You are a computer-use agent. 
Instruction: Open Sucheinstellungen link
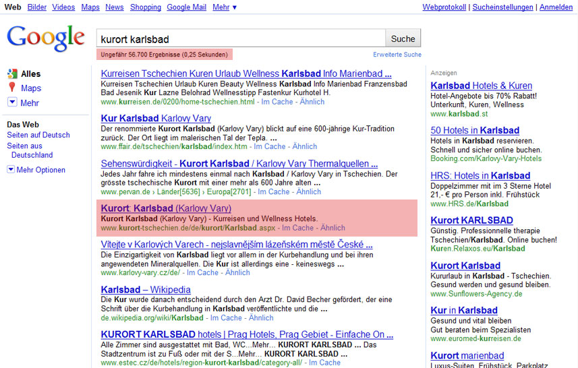pyautogui.click(x=503, y=7)
